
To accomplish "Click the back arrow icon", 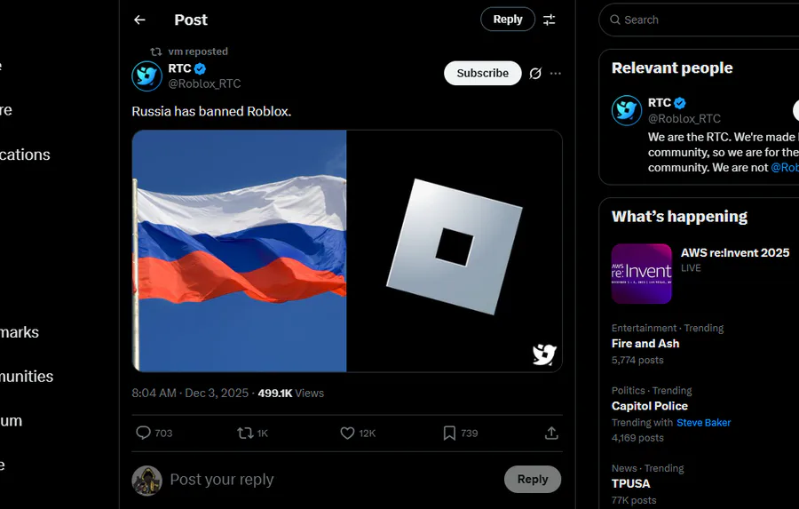I will click(139, 20).
